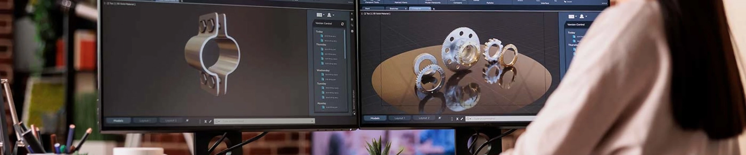The height and width of the screenshot is (155, 746).
Task: Click new layout icon after Layout 2, left monitor
Action: click(x=187, y=121)
